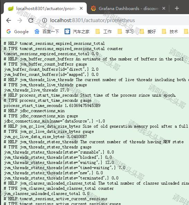
Task: Click '# HELP jdbc_connections_min' line
Action: 34,111
